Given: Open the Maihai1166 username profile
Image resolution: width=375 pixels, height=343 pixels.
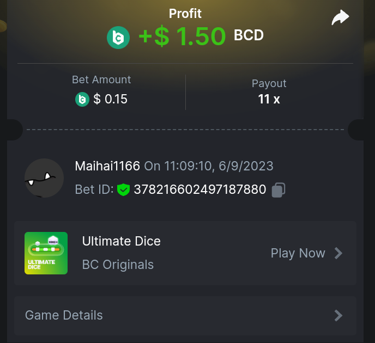Looking at the screenshot, I should tap(107, 166).
